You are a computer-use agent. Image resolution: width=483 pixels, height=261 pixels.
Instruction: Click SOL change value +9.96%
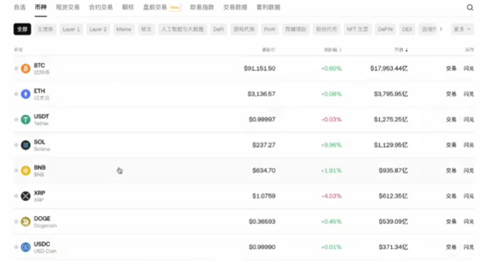coord(331,145)
